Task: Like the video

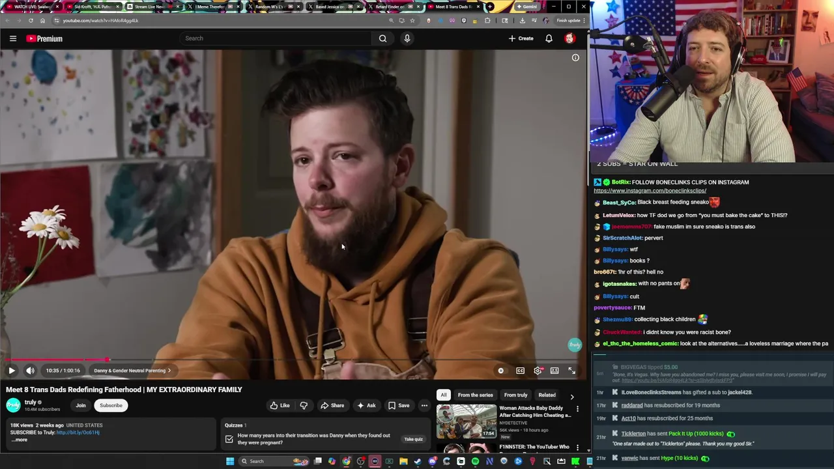Action: coord(280,405)
